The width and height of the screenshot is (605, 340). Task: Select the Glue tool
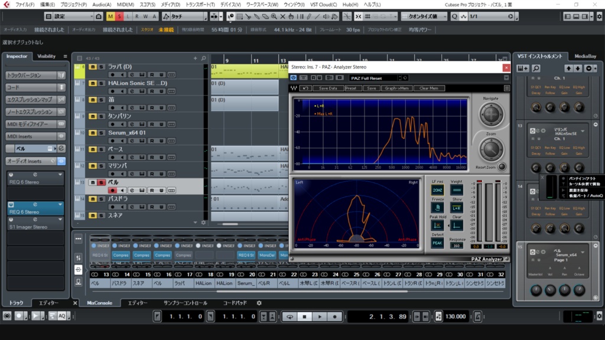[256, 17]
